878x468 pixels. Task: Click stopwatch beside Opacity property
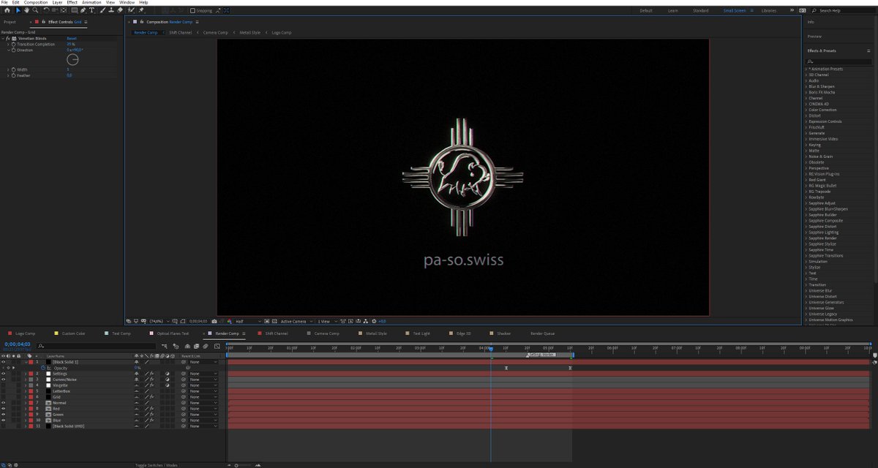(43, 368)
